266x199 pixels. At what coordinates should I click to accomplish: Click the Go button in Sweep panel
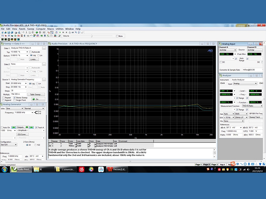pyautogui.click(x=38, y=99)
